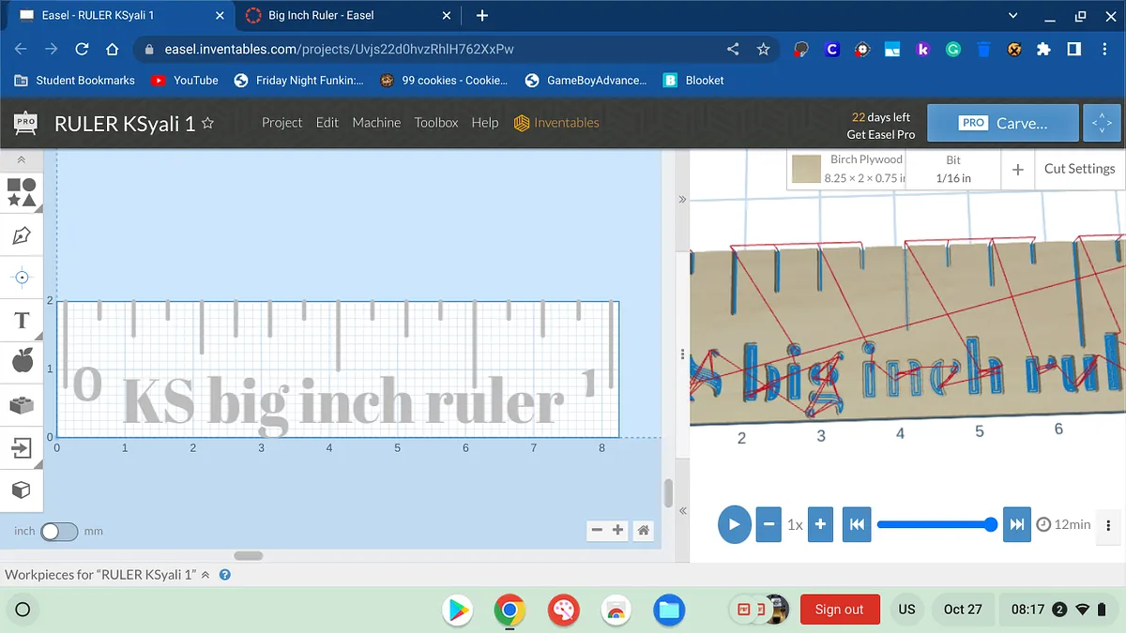Viewport: 1126px width, 633px height.
Task: Reset canvas view with home icon
Action: click(x=644, y=530)
